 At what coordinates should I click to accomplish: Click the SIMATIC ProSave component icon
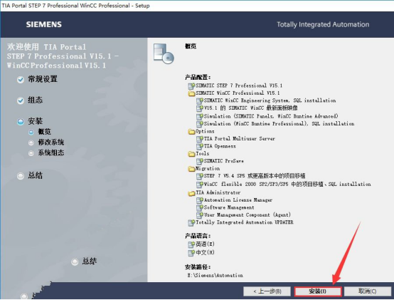click(200, 161)
